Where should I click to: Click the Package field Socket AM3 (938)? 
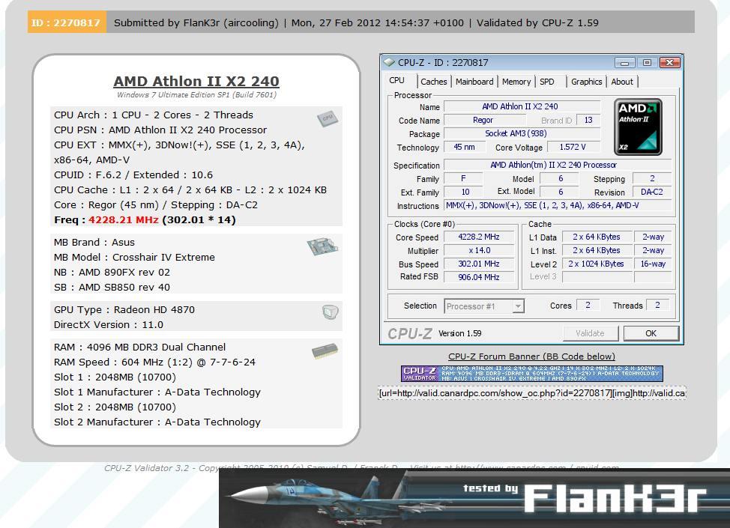coord(522,133)
